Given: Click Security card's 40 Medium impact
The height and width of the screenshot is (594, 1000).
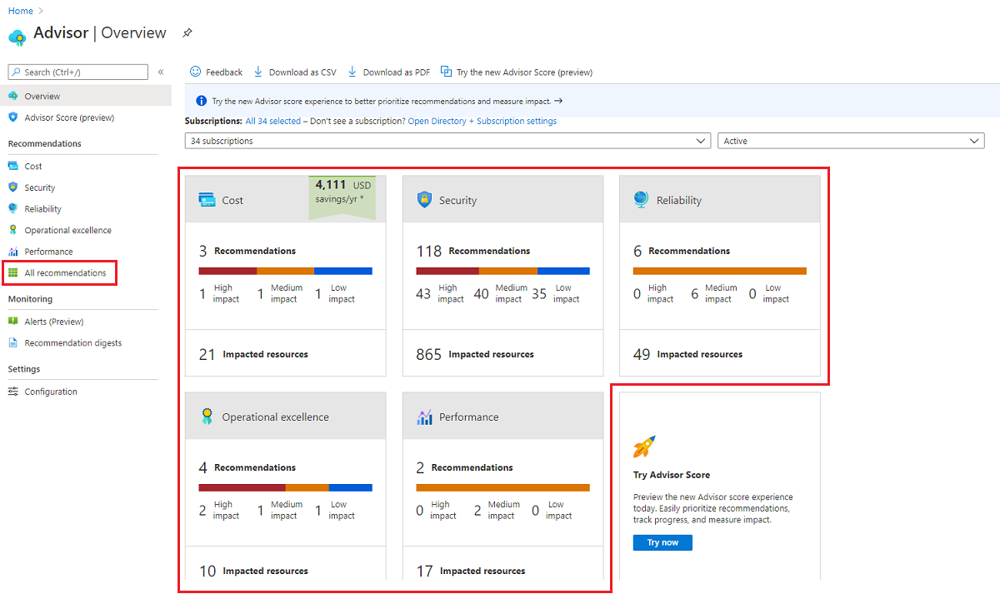Looking at the screenshot, I should pos(501,293).
